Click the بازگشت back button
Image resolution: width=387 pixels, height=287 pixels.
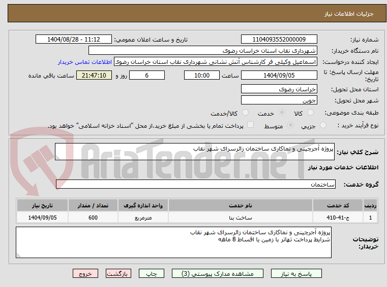tap(118, 273)
